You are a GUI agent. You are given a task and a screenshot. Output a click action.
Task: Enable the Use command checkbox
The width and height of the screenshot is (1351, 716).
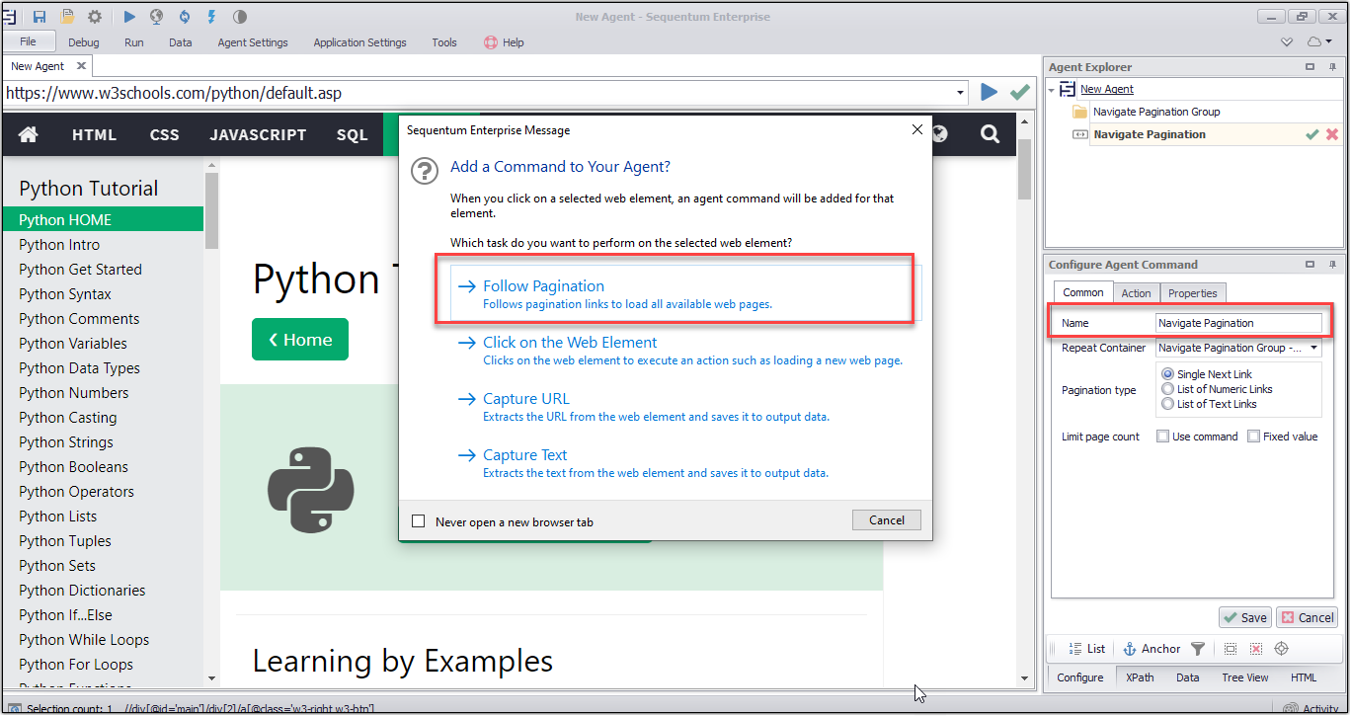click(x=1163, y=437)
